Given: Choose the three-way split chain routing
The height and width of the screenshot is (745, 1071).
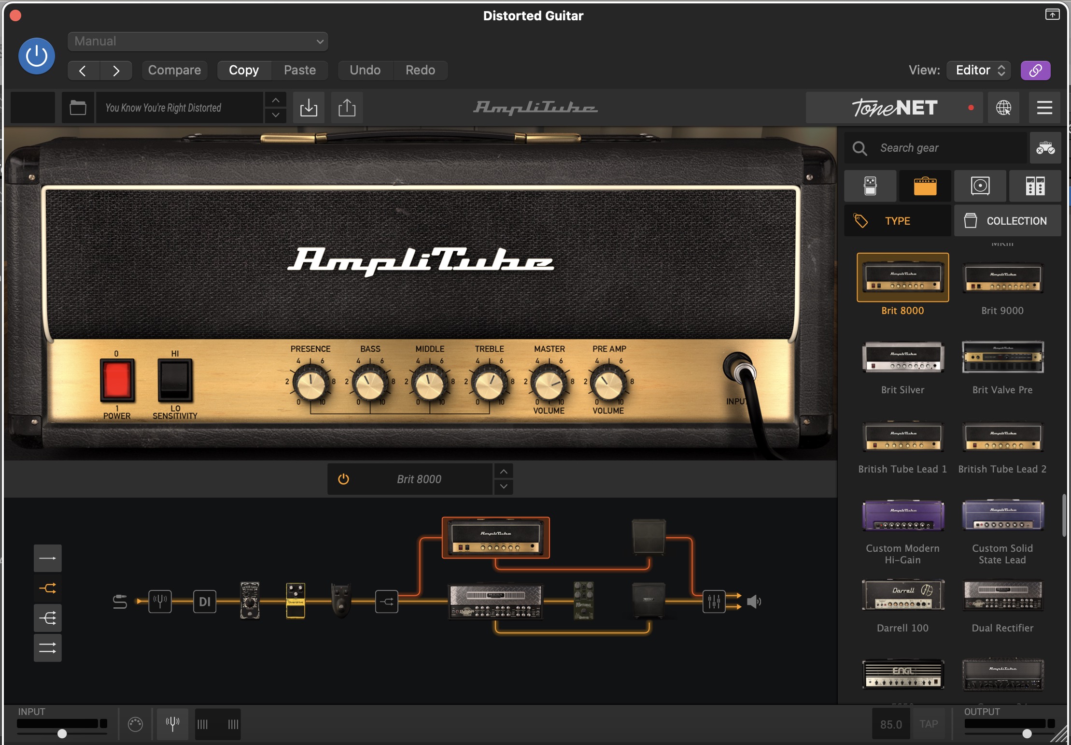Looking at the screenshot, I should click(48, 618).
